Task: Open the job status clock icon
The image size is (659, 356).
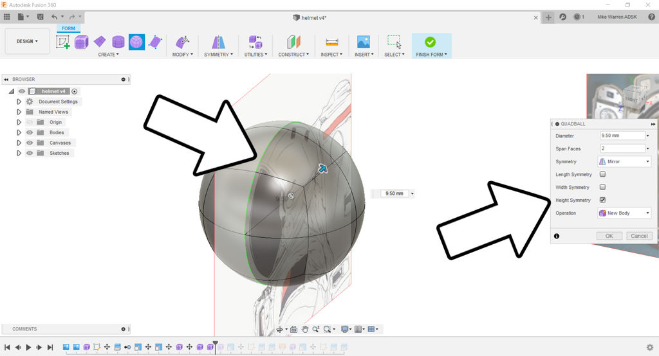Action: click(577, 17)
